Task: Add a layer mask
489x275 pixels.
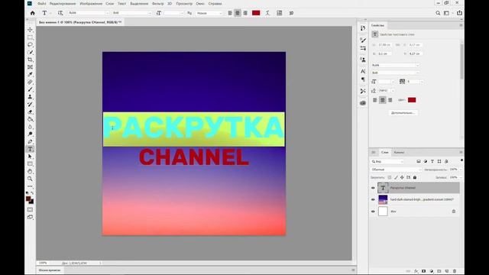Action: tap(423, 271)
